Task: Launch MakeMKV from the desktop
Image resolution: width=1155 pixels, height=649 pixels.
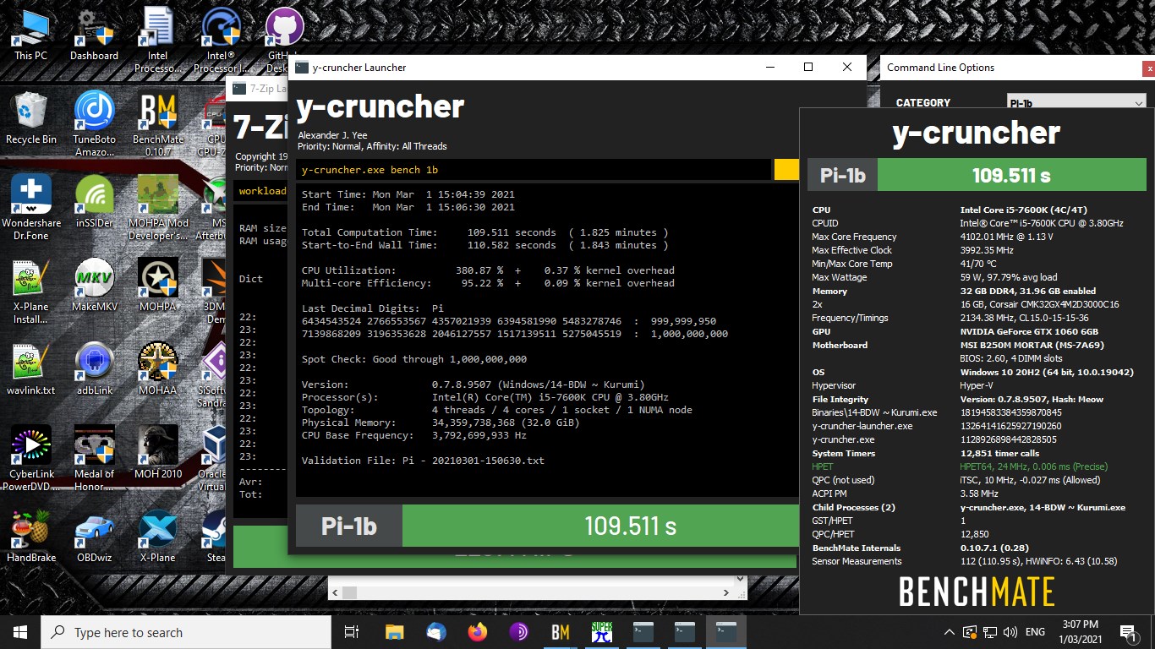Action: point(94,285)
